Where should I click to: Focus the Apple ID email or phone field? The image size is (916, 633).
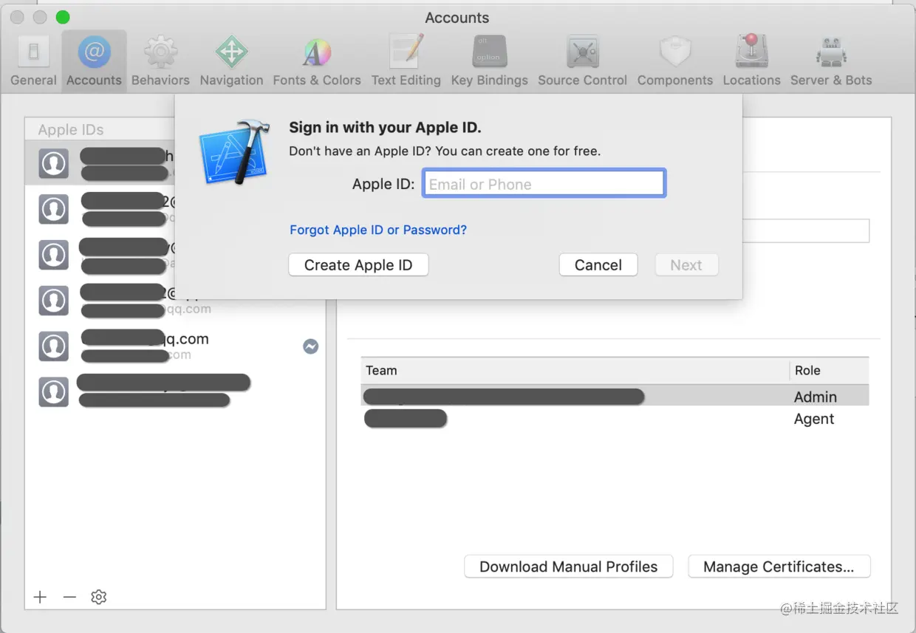[544, 184]
